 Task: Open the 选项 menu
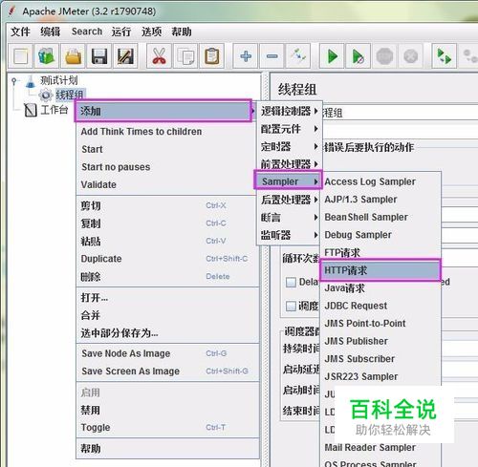click(152, 32)
